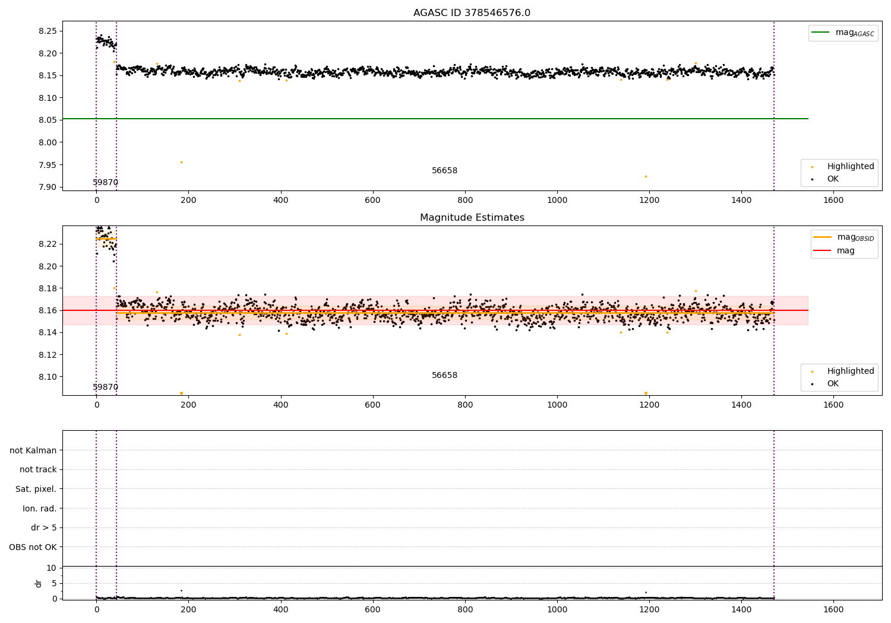891x623 pixels.
Task: Click the 800 x-tick under the top panel
Action: point(465,201)
